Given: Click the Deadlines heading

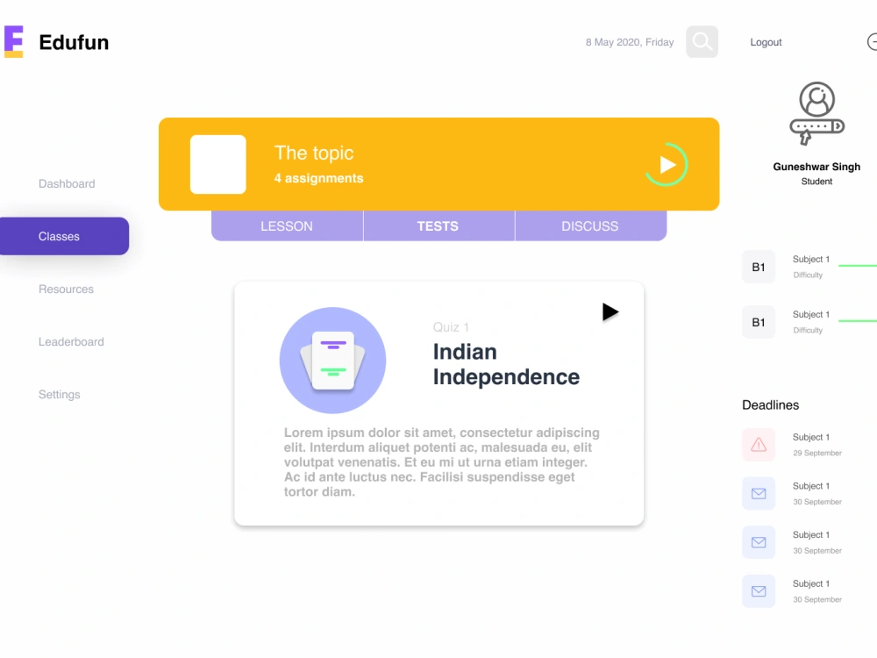Looking at the screenshot, I should point(770,405).
